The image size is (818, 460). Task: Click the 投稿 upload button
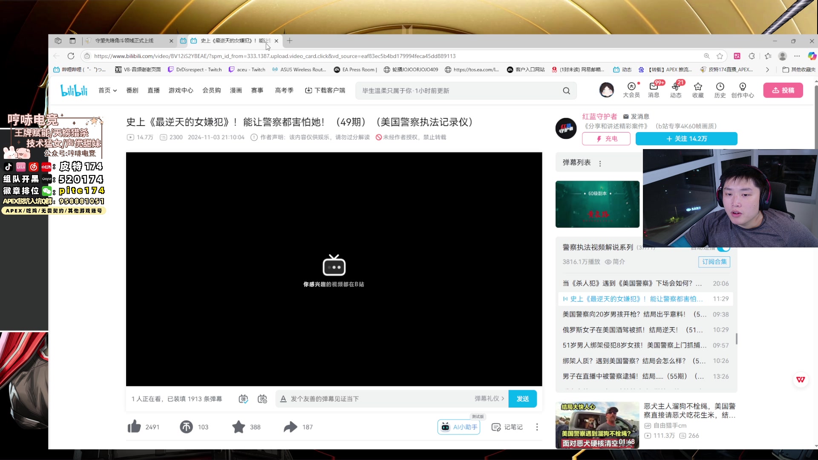(783, 90)
